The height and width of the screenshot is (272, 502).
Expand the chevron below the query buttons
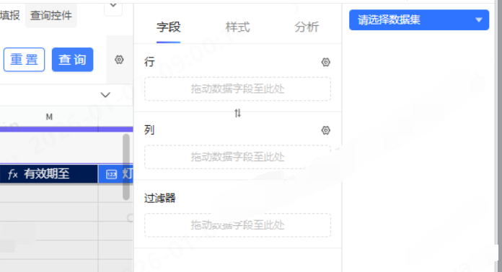click(x=105, y=95)
